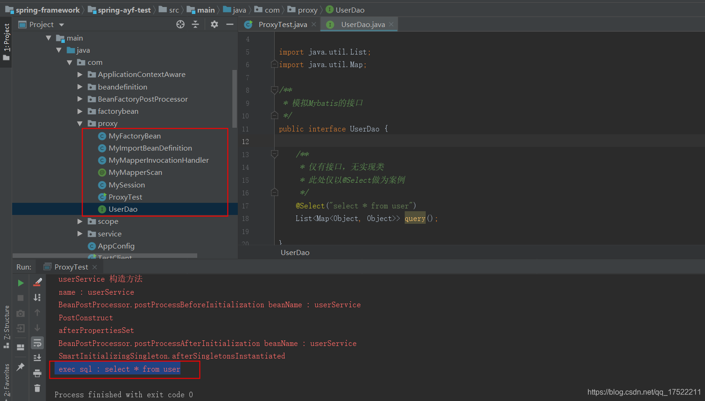Open MyFactoryBean class
This screenshot has height=401, width=705.
click(134, 136)
